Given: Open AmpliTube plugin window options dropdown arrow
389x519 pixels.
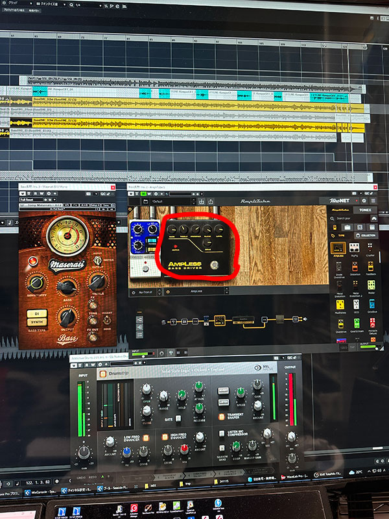Looking at the screenshot, I should tap(361, 193).
